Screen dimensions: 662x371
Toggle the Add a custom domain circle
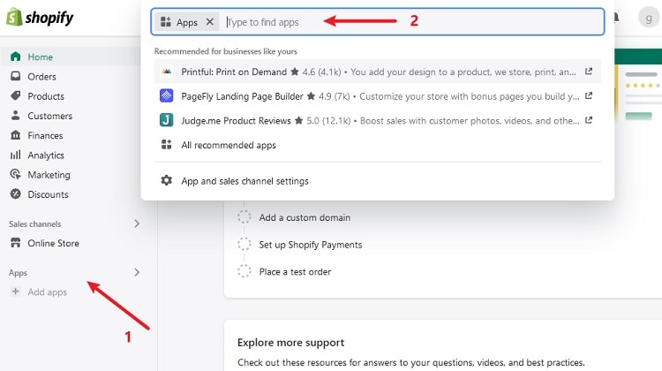[244, 216]
